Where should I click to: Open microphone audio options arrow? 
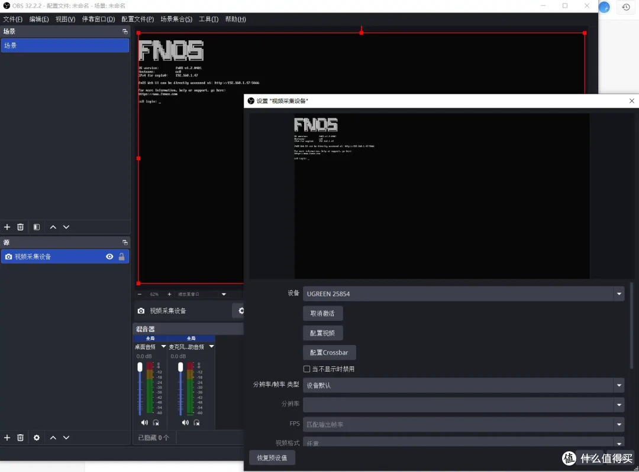pos(211,347)
